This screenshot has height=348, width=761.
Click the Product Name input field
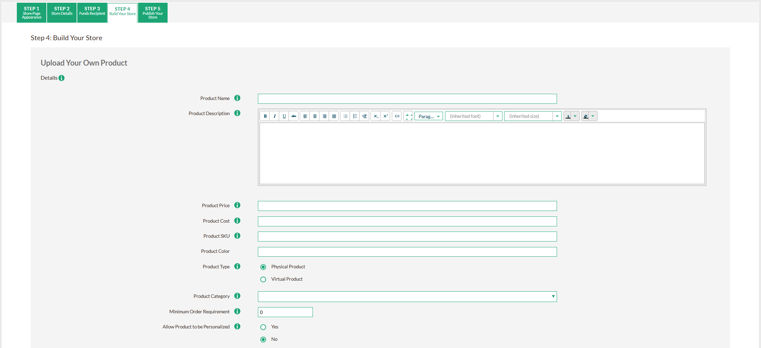tap(407, 99)
